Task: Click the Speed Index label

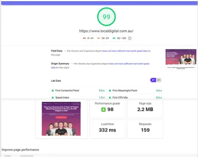Action: 62,98
